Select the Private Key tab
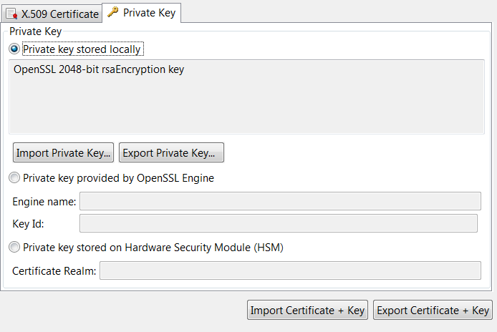The width and height of the screenshot is (497, 332). pos(141,13)
